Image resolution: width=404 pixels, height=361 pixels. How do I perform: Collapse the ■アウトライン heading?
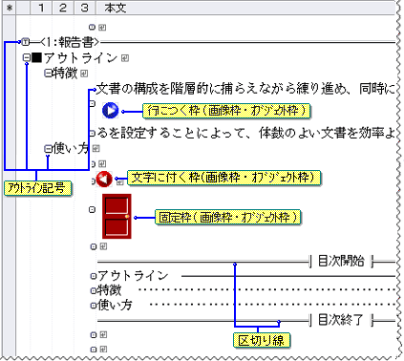click(x=27, y=57)
